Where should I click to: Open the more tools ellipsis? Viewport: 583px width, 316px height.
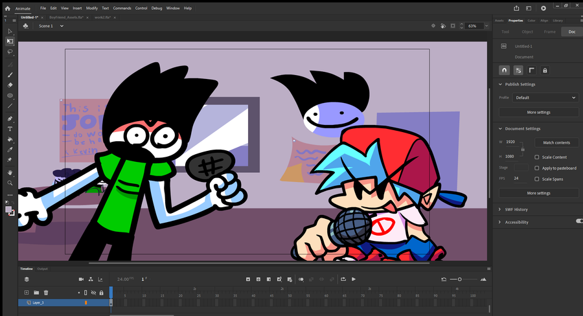coord(10,195)
